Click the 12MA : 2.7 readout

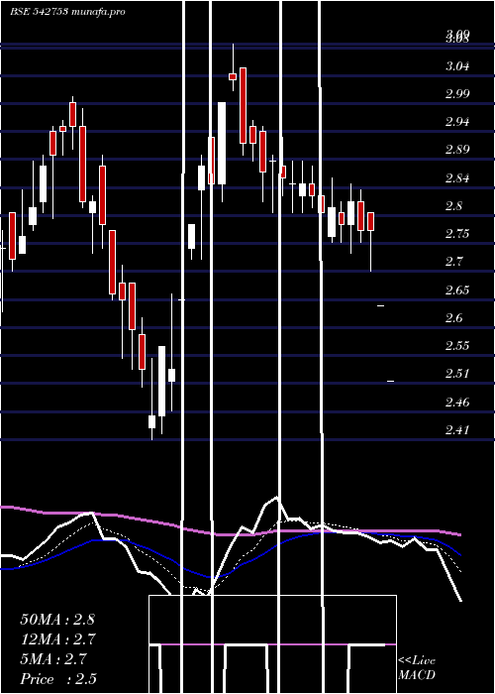point(57,639)
